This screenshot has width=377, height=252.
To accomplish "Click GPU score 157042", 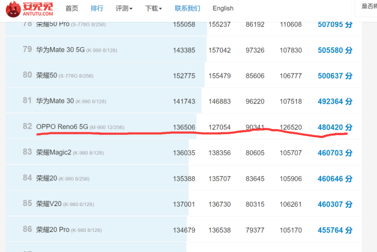I will 219,50.
